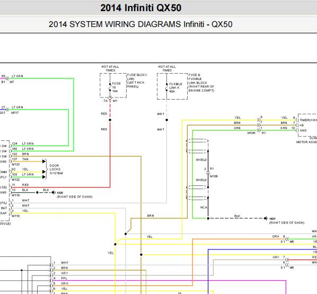Click "HOT AT ALL TIMES" above Fuse Block J/B
Image resolution: width=317 pixels, height=294 pixels.
(x=110, y=68)
